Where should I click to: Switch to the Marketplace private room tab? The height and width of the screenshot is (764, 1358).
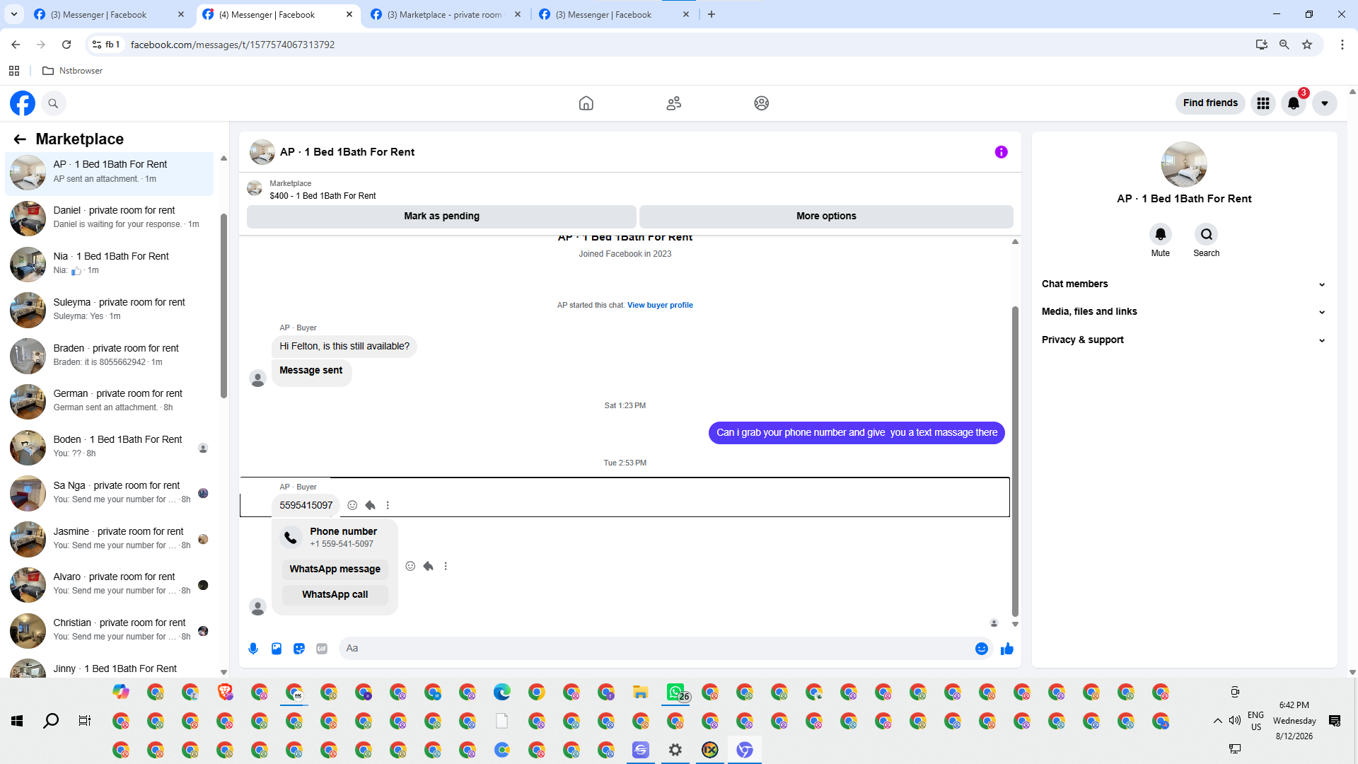tap(446, 14)
